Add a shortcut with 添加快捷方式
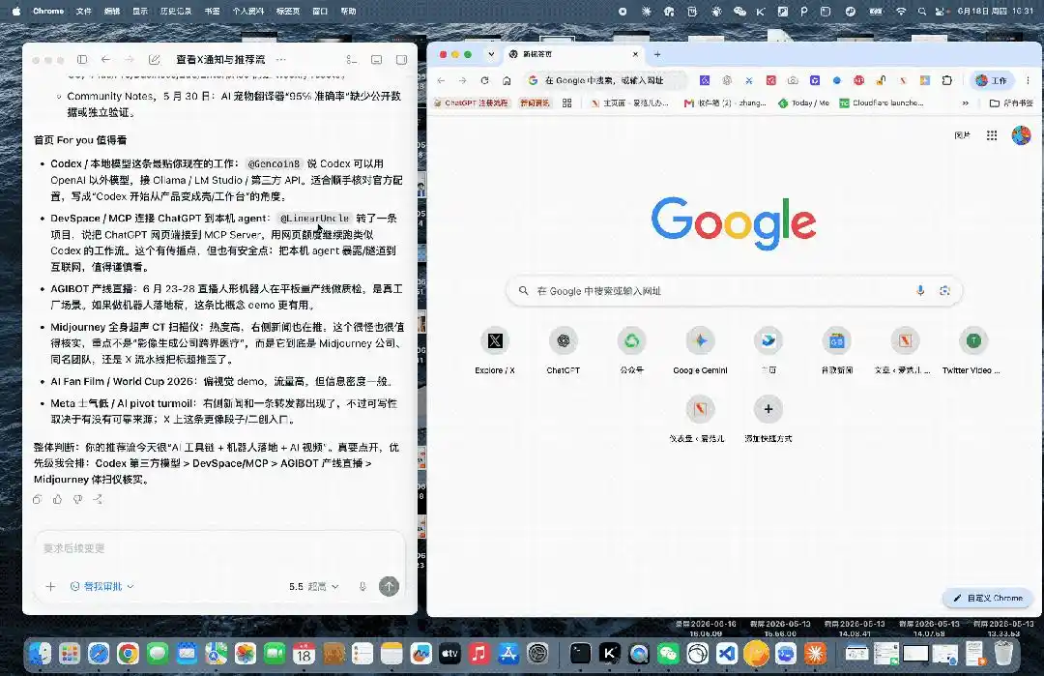This screenshot has width=1044, height=676. [x=768, y=420]
